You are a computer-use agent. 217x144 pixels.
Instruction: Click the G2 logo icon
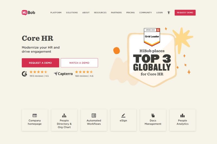pos(24,74)
